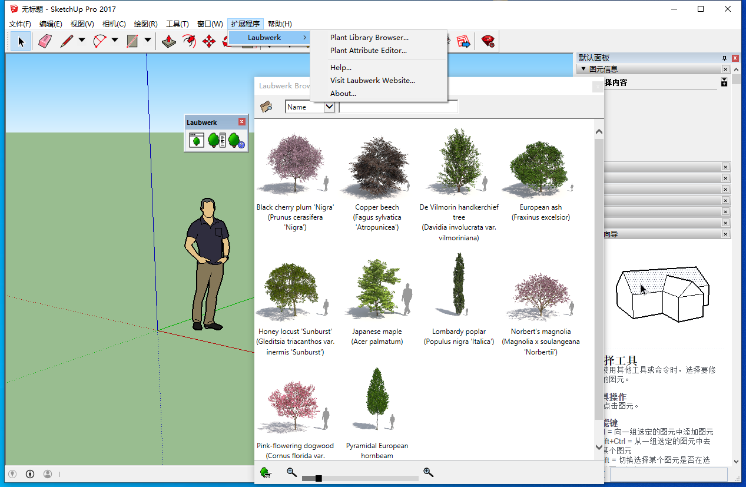Choose the Move tool with red arrows
This screenshot has width=746, height=487.
pyautogui.click(x=209, y=41)
